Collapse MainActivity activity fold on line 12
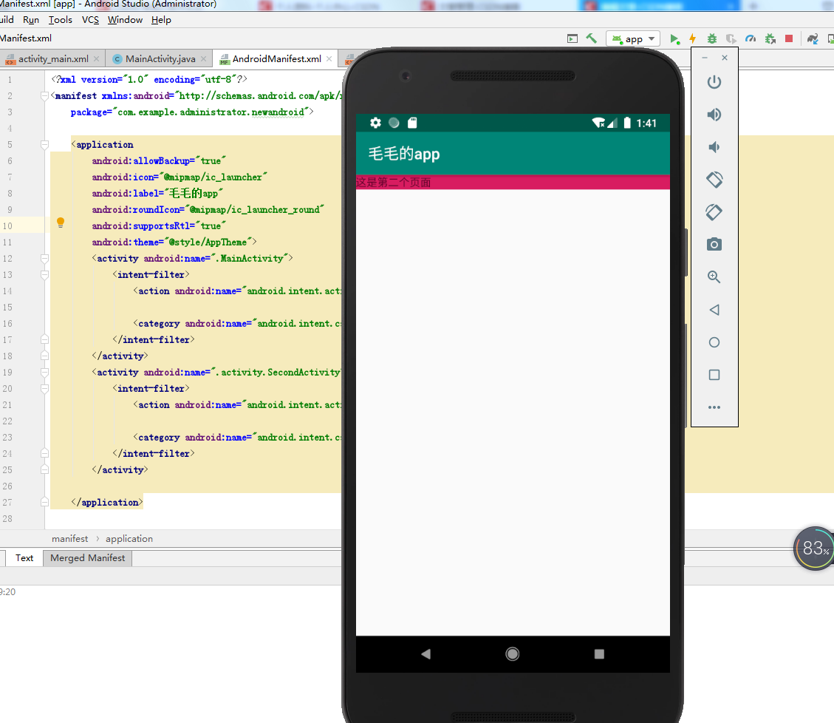The width and height of the screenshot is (834, 723). pos(44,259)
